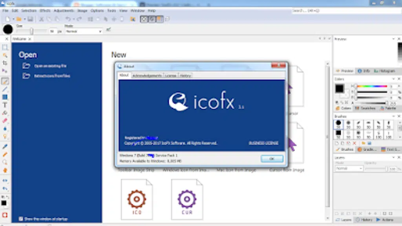Screen dimensions: 402x226
Task: Click the black foreground color swatch in Colors
Action: [340, 88]
